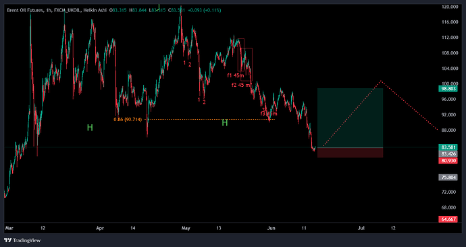Viewport: 466px width, 247px height.
Task: Click the 13 date label on time axis
Action: click(x=219, y=228)
